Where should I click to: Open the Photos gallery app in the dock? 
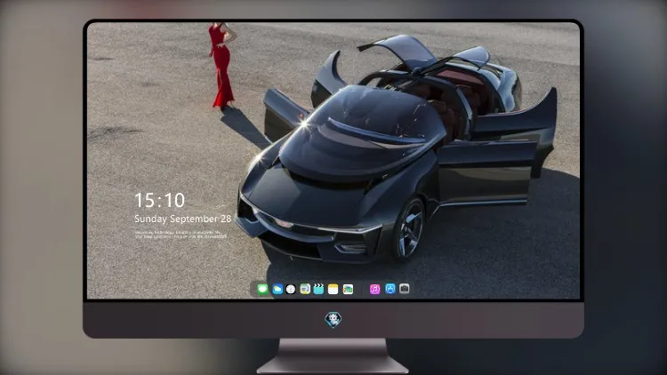[348, 289]
